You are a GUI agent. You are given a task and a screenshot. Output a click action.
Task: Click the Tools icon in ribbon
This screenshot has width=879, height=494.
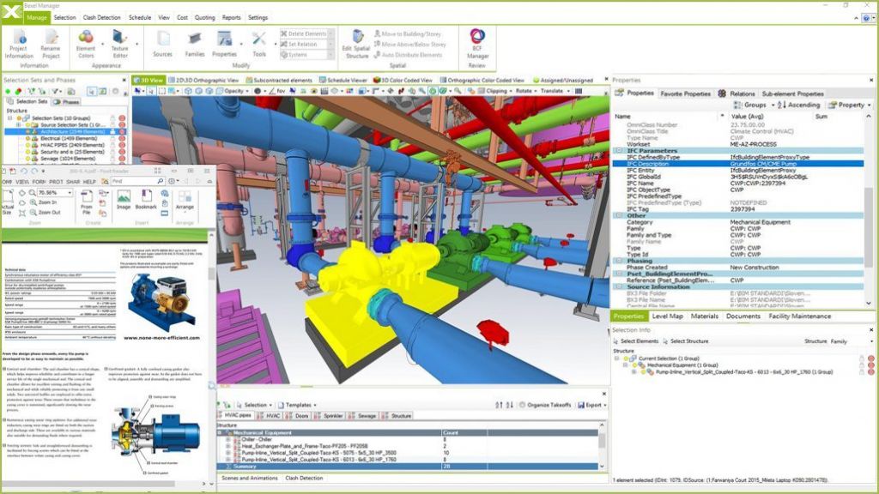coord(259,44)
